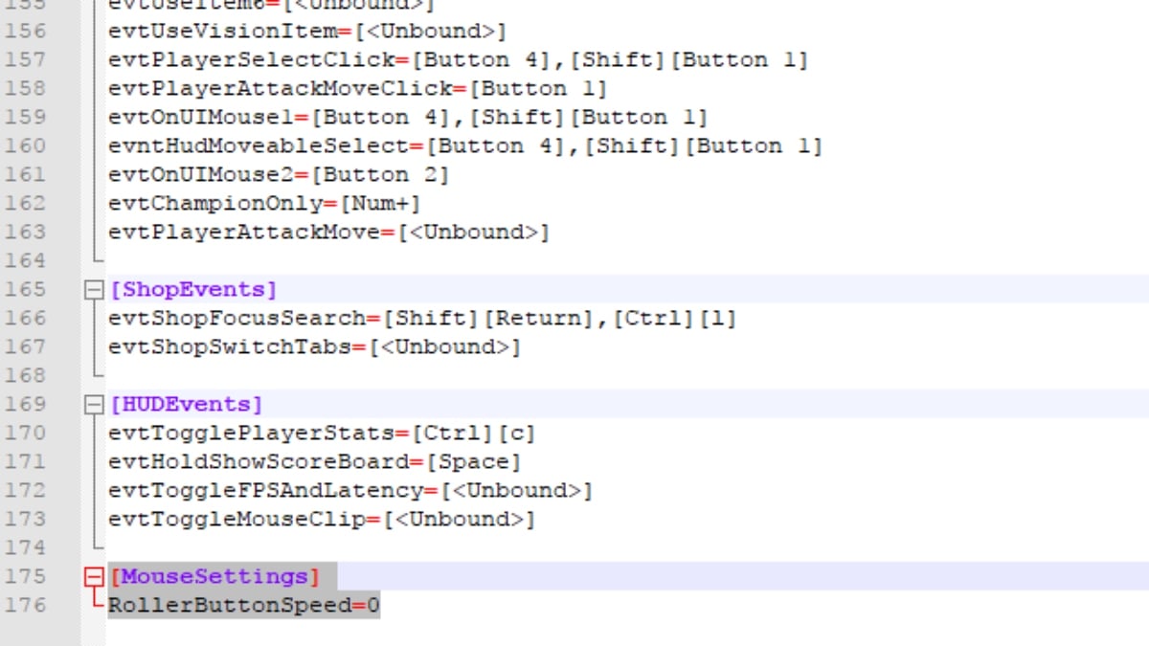Click the highlighted [MouseSettings] header text
This screenshot has height=646, width=1149.
click(x=214, y=576)
